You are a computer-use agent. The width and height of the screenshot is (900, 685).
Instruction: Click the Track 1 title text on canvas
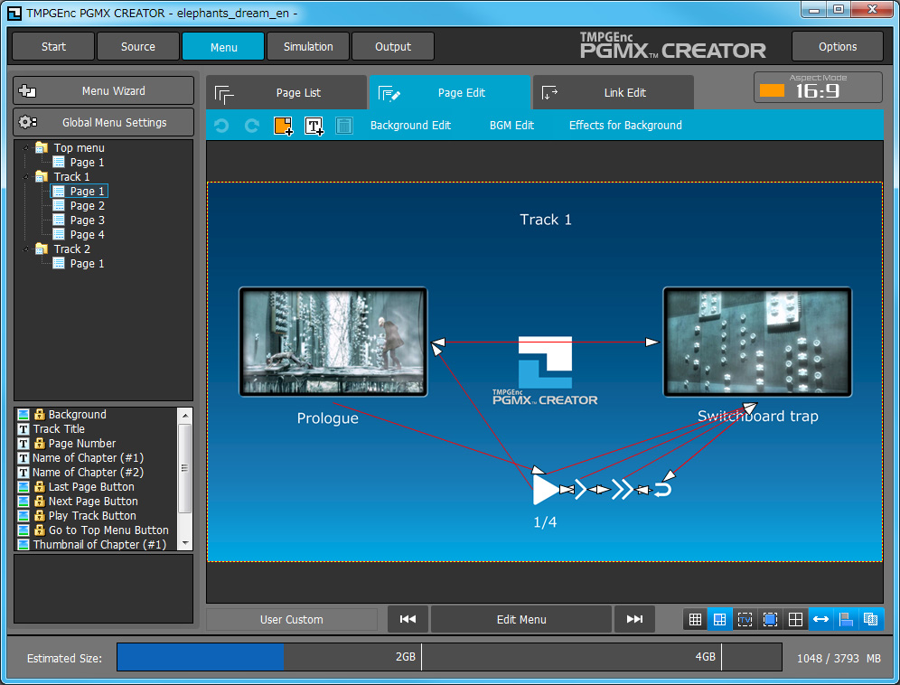[x=545, y=220]
